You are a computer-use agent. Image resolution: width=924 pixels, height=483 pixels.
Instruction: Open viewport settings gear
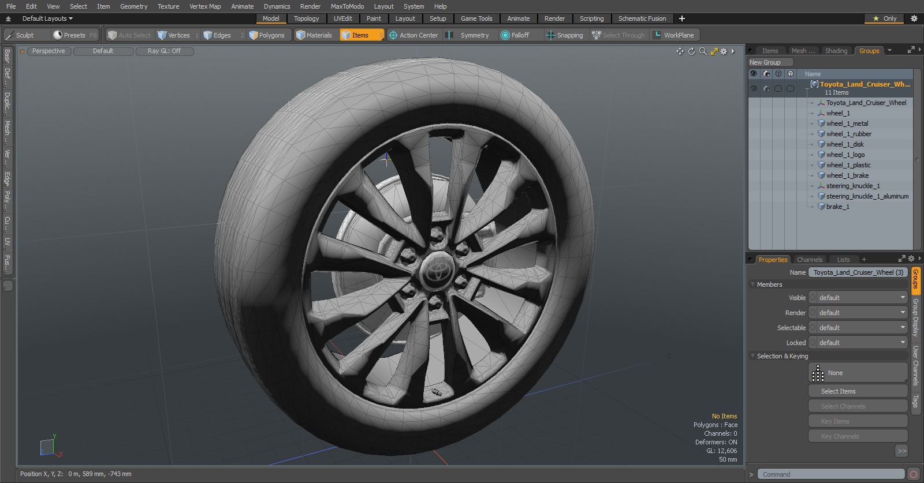724,51
